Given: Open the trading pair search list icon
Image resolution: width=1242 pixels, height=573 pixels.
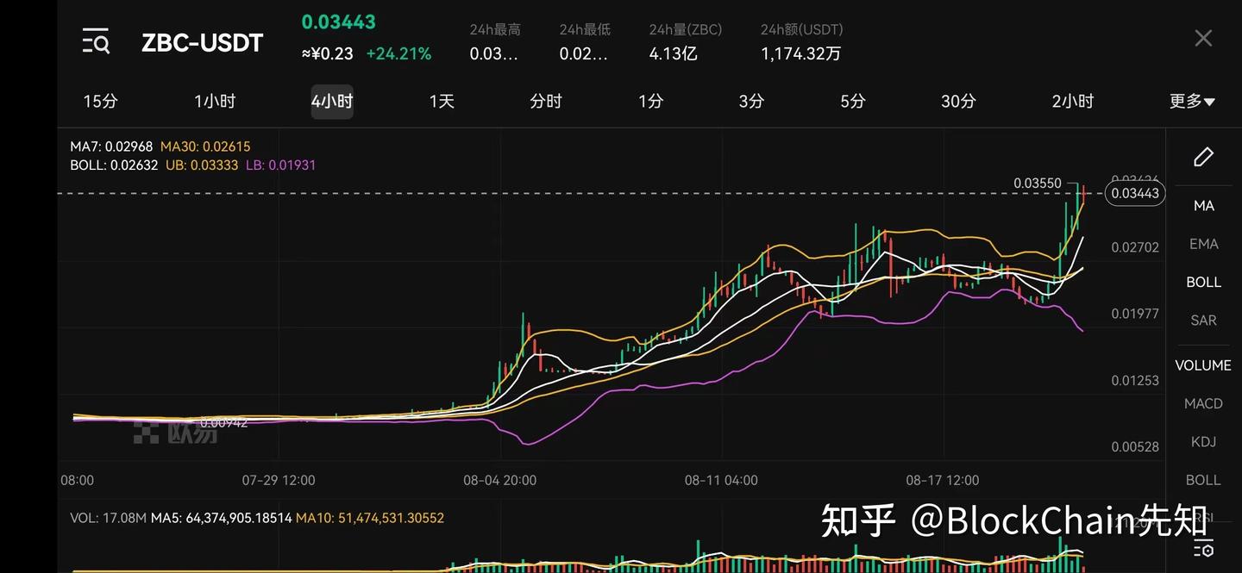Looking at the screenshot, I should (x=96, y=40).
